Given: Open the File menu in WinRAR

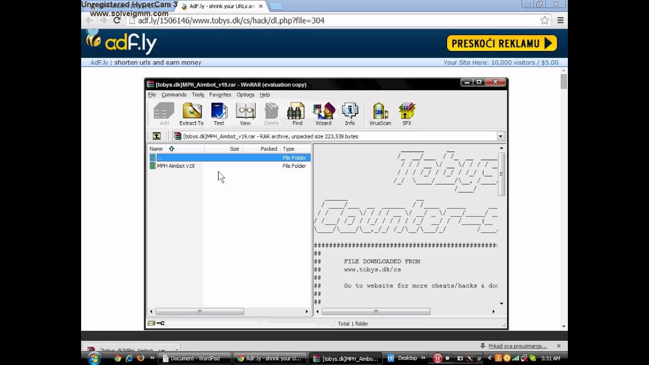Looking at the screenshot, I should click(152, 95).
